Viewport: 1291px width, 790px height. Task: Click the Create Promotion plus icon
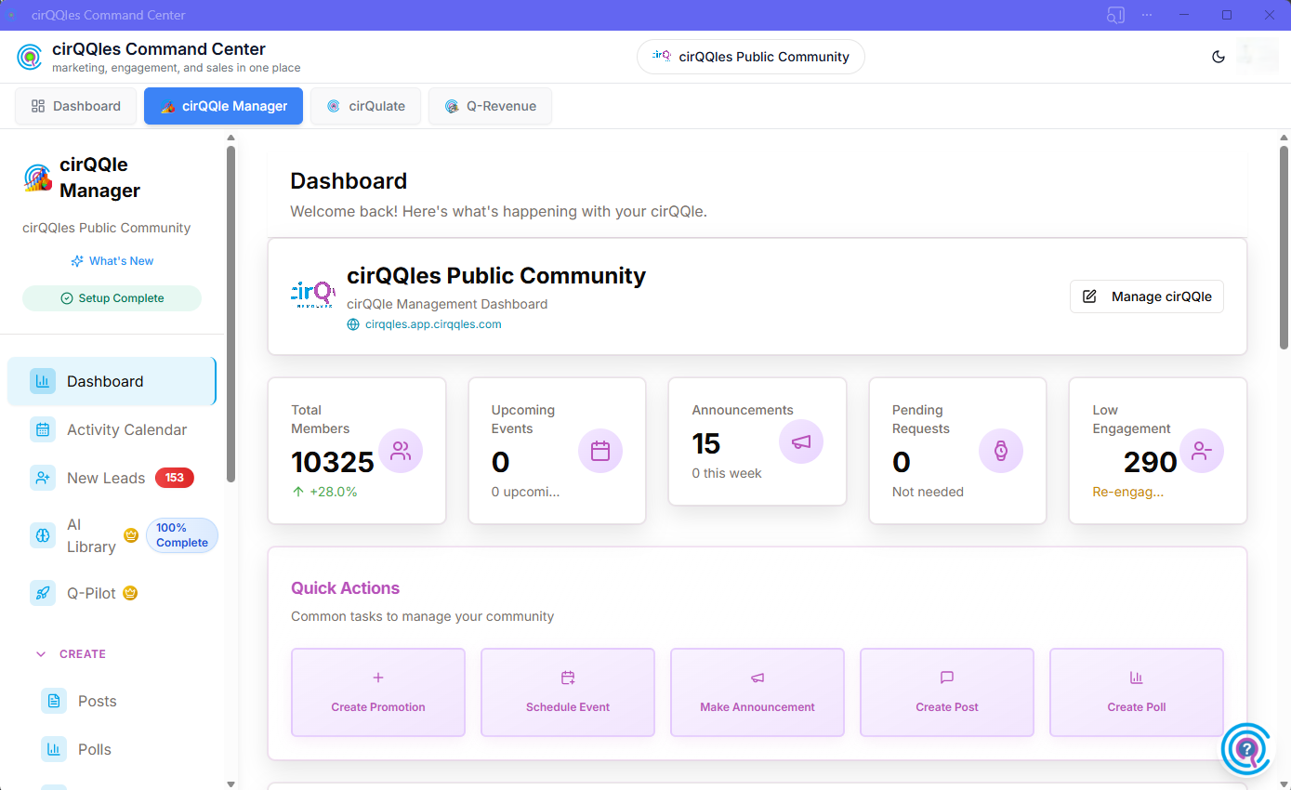pyautogui.click(x=377, y=678)
